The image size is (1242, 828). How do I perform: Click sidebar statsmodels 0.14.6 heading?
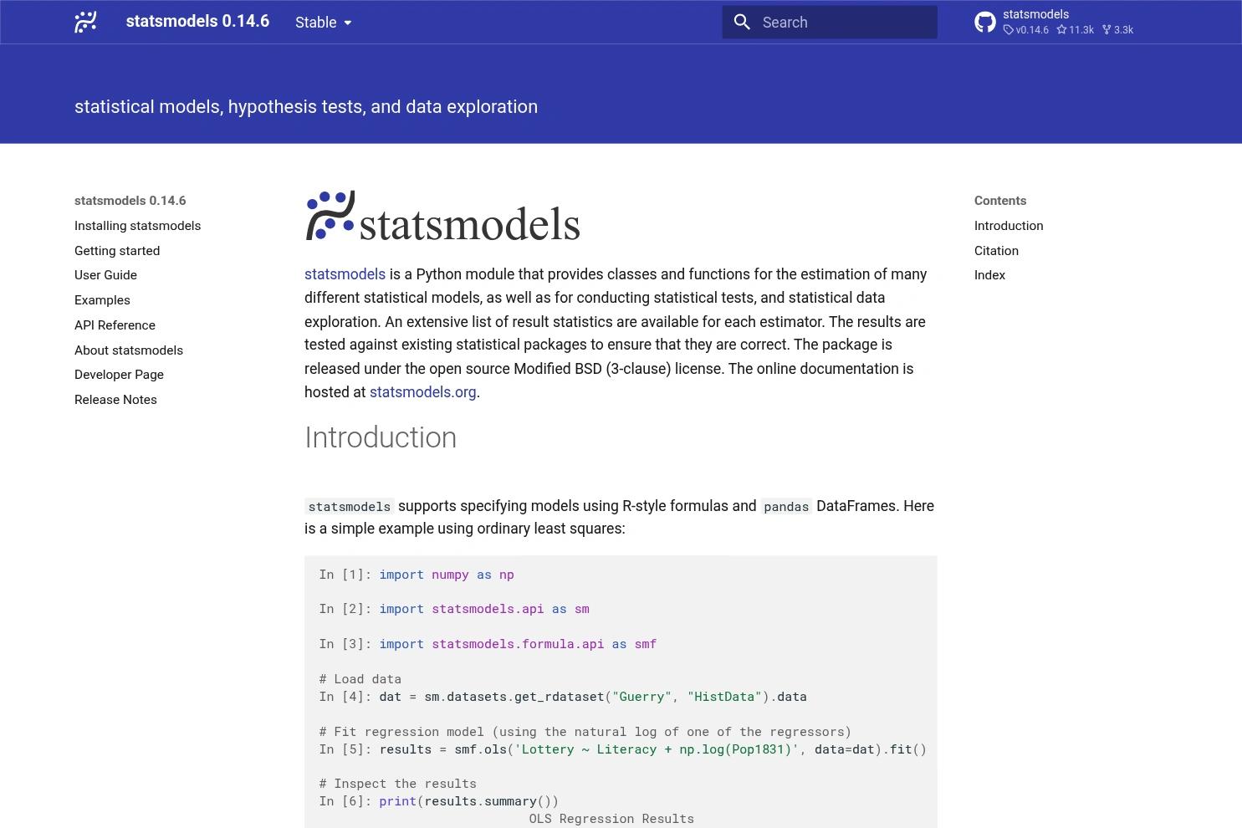pyautogui.click(x=130, y=201)
